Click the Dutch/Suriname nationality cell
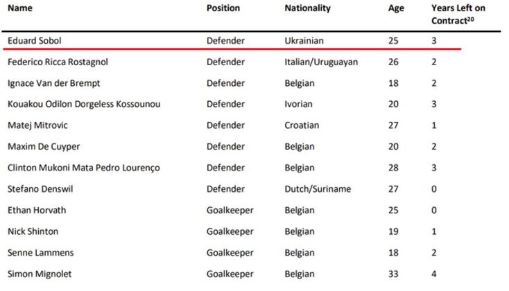Viewport: 509px width, 291px height. click(x=318, y=189)
